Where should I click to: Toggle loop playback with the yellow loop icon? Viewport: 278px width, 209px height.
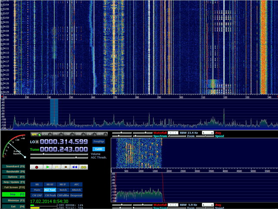[x=83, y=167]
